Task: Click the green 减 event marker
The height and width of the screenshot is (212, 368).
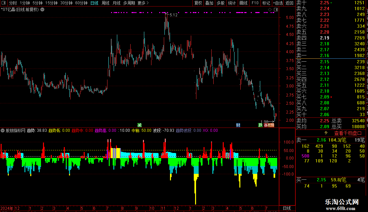Action: click(139, 125)
